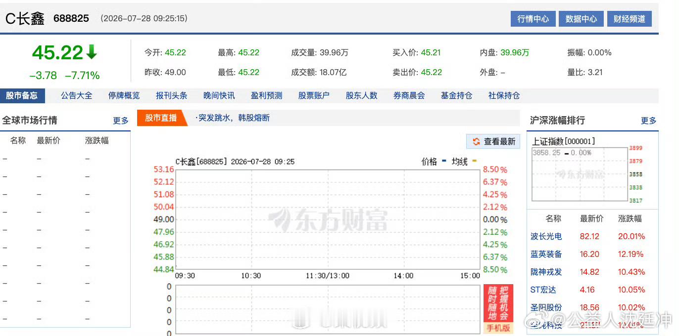Click the 成交额 value 18.07亿
679x336 pixels.
pos(333,72)
